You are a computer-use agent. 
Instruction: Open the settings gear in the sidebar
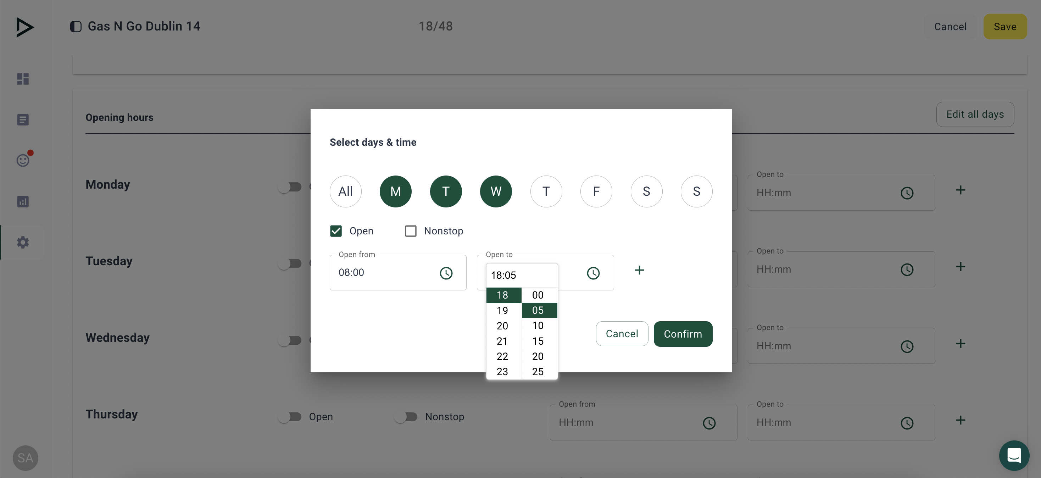(23, 243)
